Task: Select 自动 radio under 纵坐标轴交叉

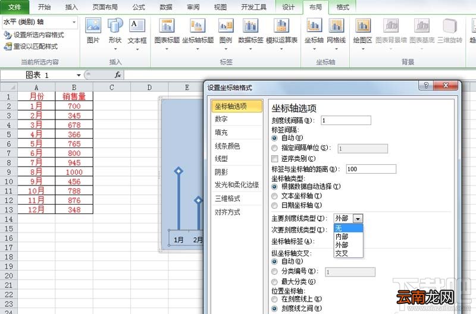Action: pos(274,261)
